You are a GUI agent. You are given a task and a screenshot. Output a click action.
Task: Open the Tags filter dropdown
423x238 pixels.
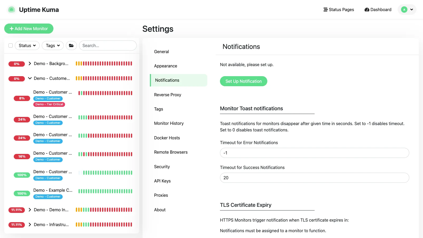53,45
